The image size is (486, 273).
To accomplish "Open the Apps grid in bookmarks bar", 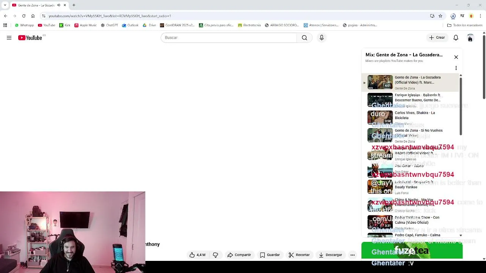I will [5, 25].
